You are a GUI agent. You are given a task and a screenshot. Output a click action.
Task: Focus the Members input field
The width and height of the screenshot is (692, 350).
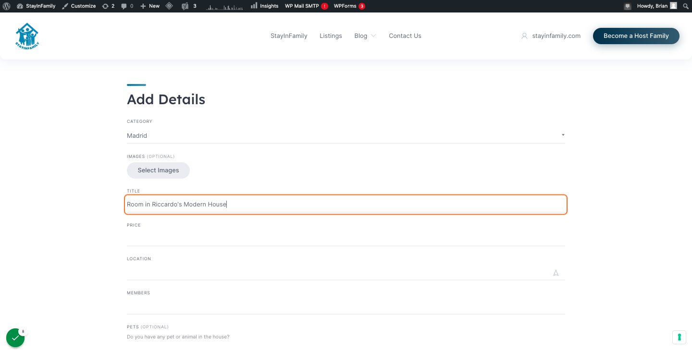tap(346, 306)
